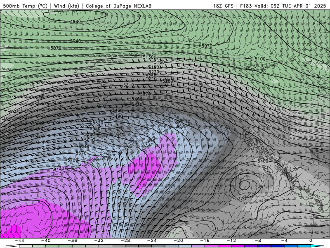This screenshot has height=248, width=330.
Task: Click the 5430 contour label
Action: [137, 104]
